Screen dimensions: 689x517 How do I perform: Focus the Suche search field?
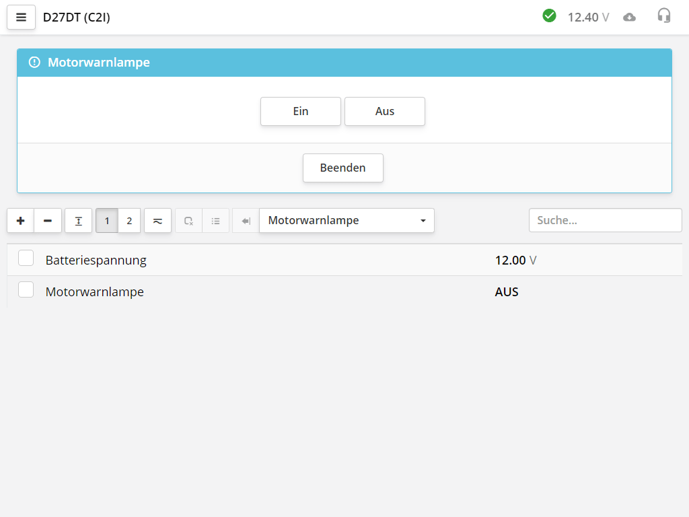coord(605,221)
